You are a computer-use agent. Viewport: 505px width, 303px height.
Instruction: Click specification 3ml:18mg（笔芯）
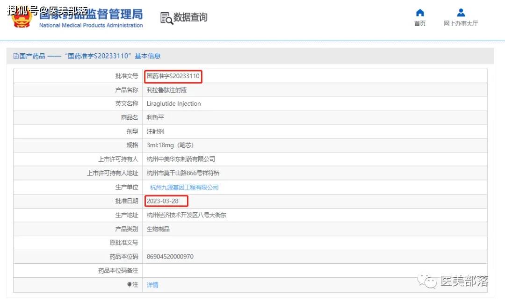(170, 145)
